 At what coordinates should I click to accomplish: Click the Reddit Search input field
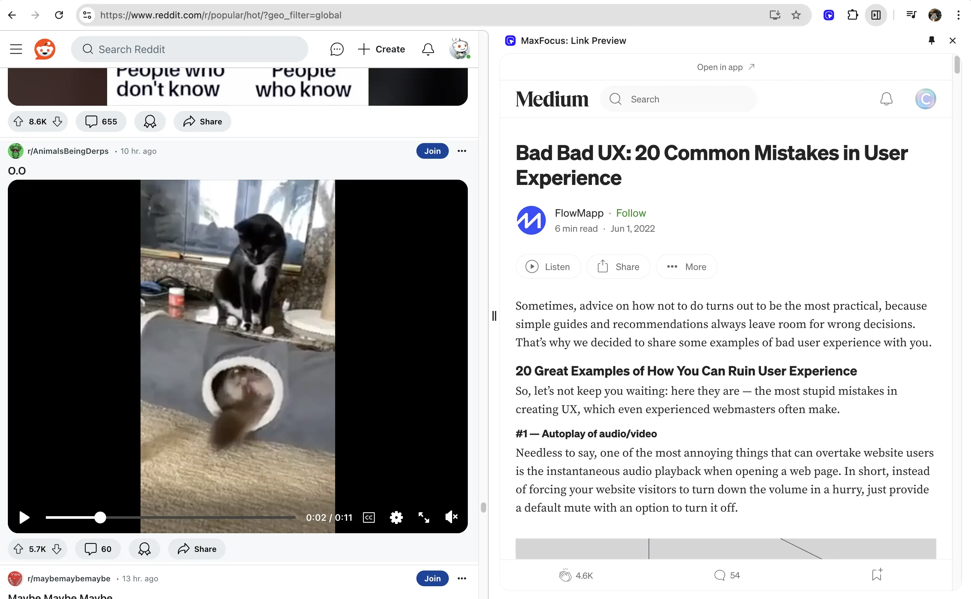click(190, 49)
